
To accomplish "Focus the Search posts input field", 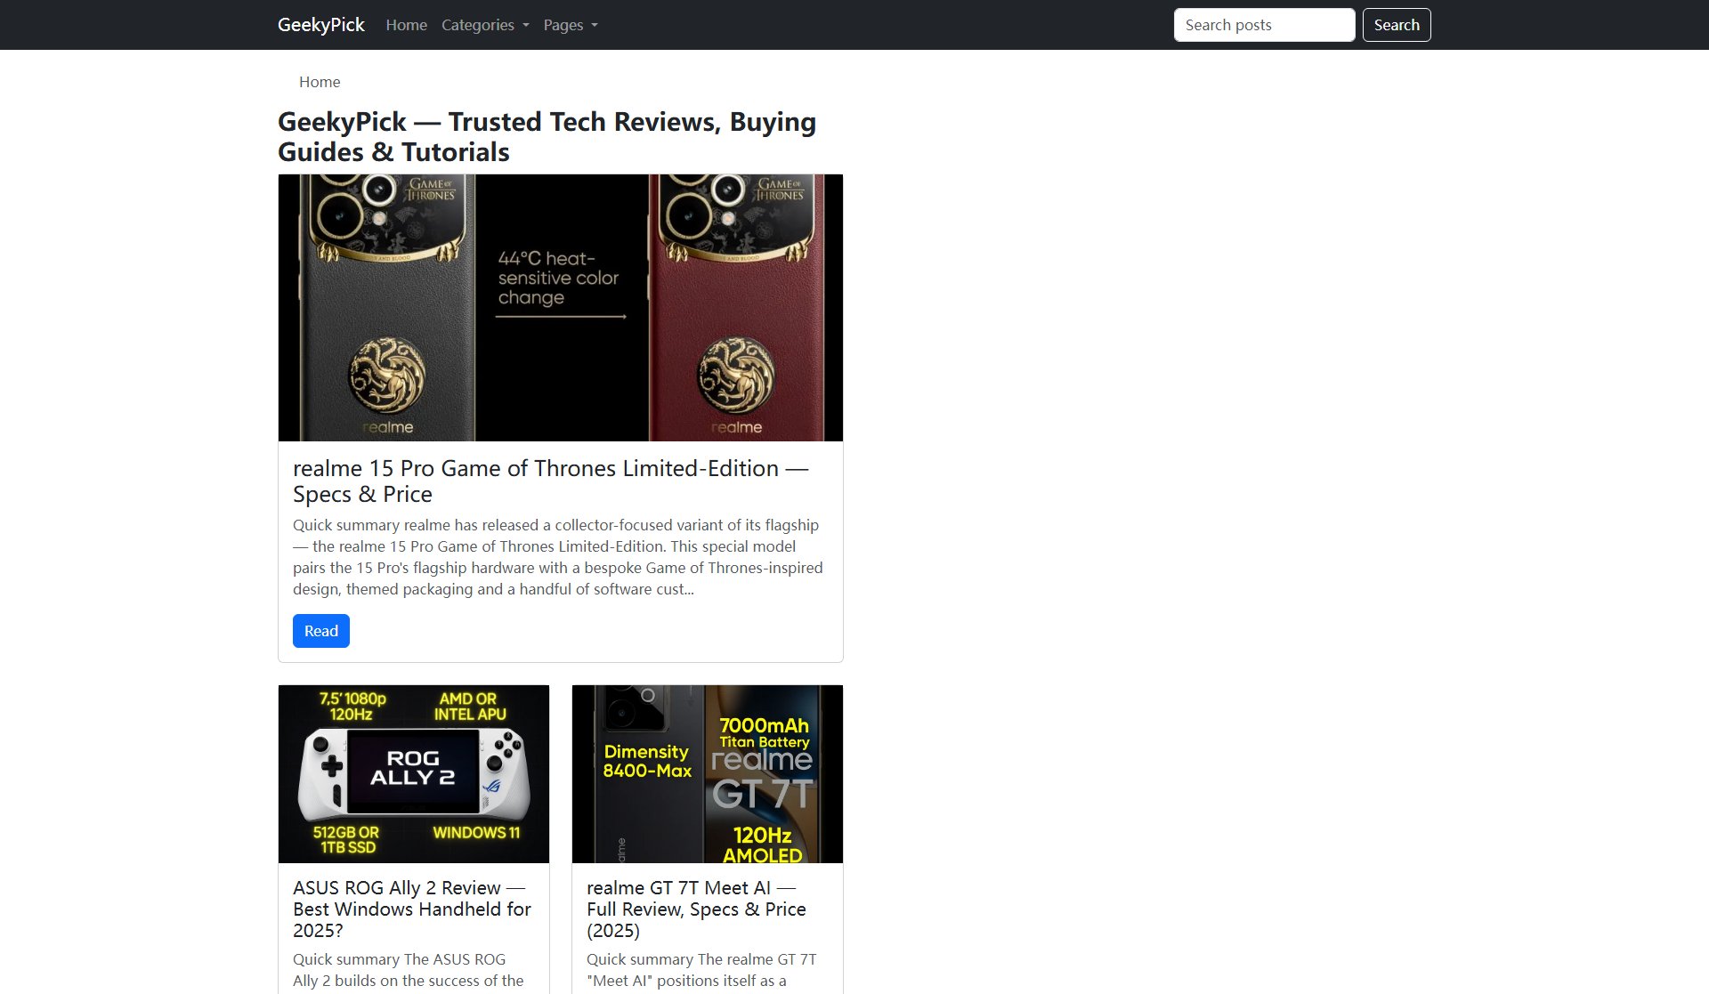I will [1263, 25].
